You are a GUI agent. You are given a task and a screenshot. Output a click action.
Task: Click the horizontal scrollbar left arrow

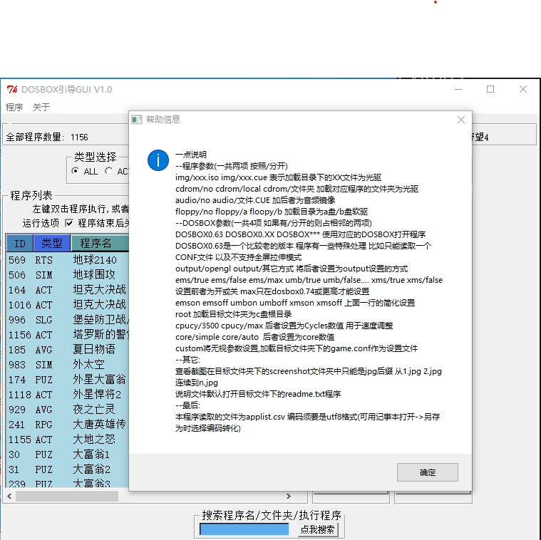[9, 497]
